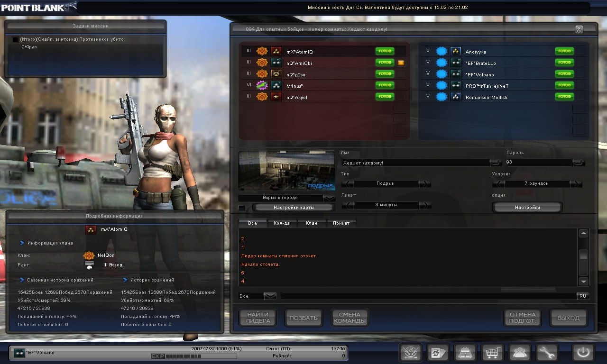Increase time limit with right arrow
Viewport: 607px width, 364px height.
(425, 205)
